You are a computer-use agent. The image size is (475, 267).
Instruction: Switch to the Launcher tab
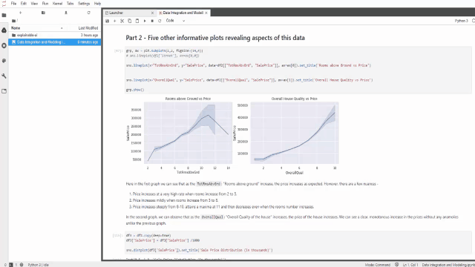coord(129,13)
